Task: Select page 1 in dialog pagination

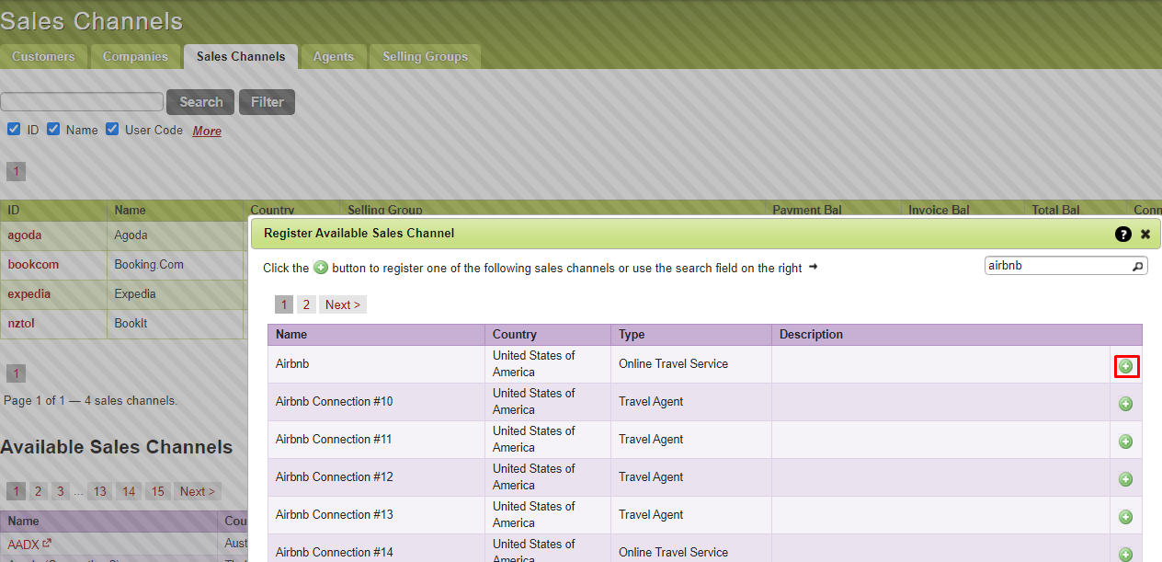Action: pyautogui.click(x=284, y=304)
